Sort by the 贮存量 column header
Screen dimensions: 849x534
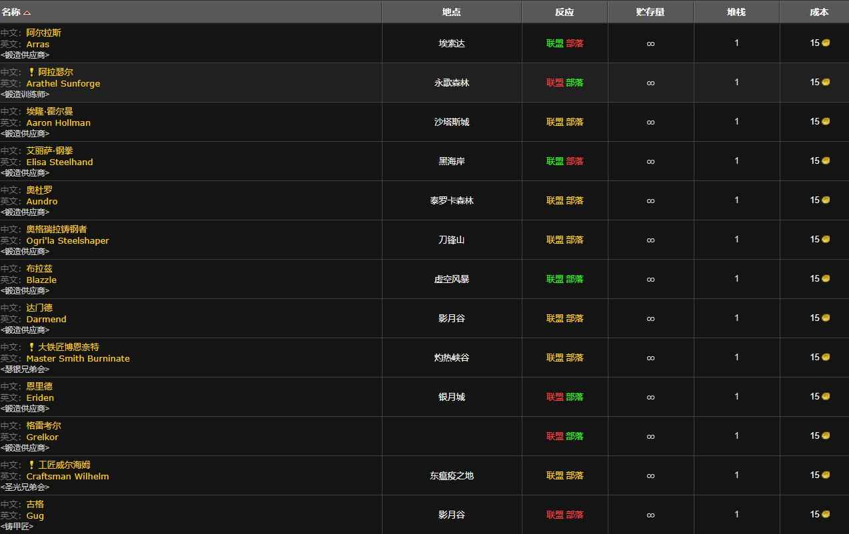click(650, 12)
